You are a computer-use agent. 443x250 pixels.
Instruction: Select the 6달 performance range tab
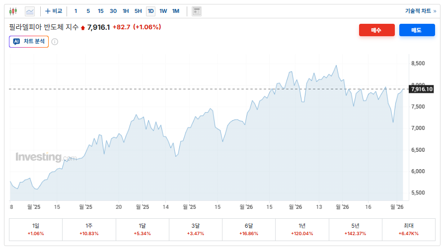pos(248,229)
